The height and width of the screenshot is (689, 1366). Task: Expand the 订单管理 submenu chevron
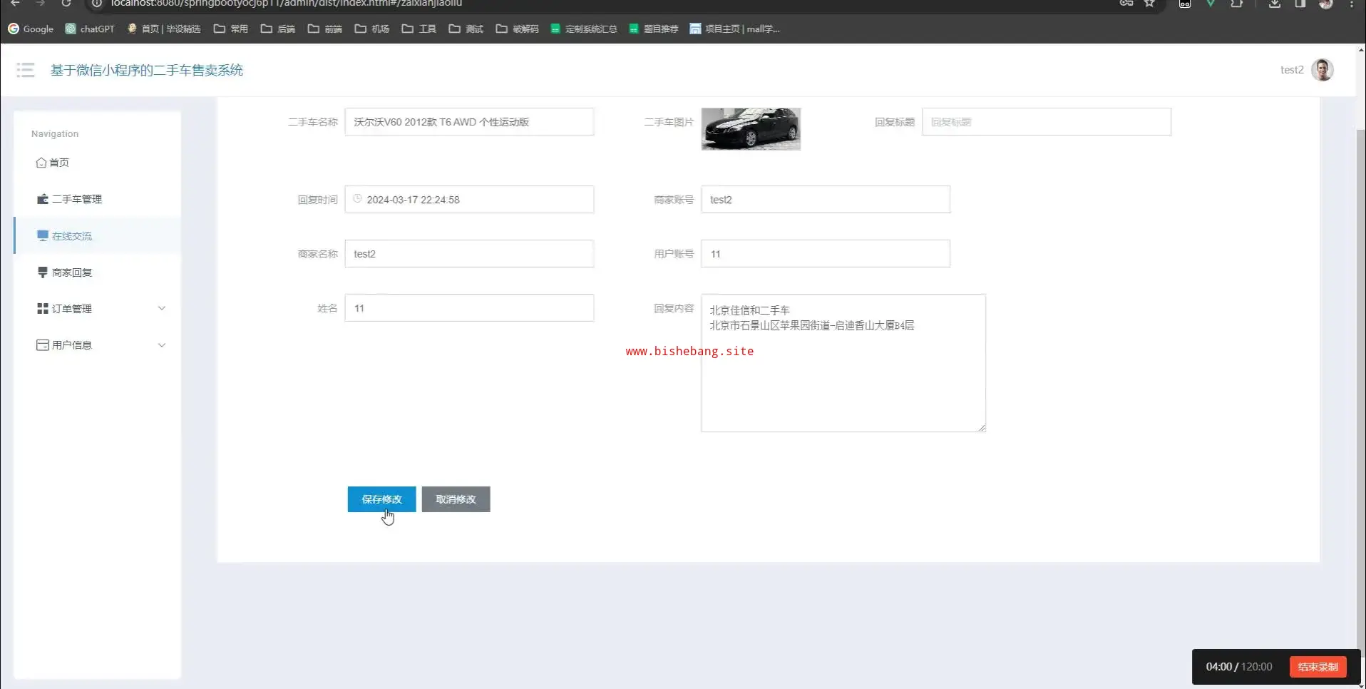pos(162,308)
